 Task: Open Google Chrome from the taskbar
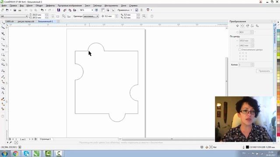(x=16, y=154)
